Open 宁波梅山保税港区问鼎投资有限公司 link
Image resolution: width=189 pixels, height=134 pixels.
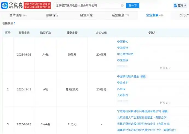139,111
